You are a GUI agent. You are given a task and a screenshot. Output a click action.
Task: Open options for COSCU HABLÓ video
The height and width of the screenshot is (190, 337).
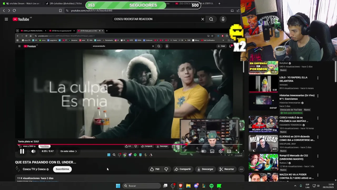tap(318, 118)
